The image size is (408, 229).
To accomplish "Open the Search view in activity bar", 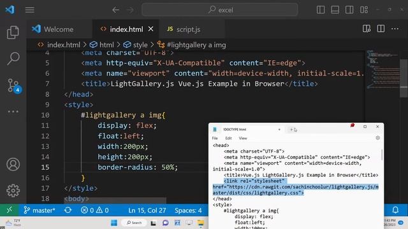I will (x=13, y=59).
